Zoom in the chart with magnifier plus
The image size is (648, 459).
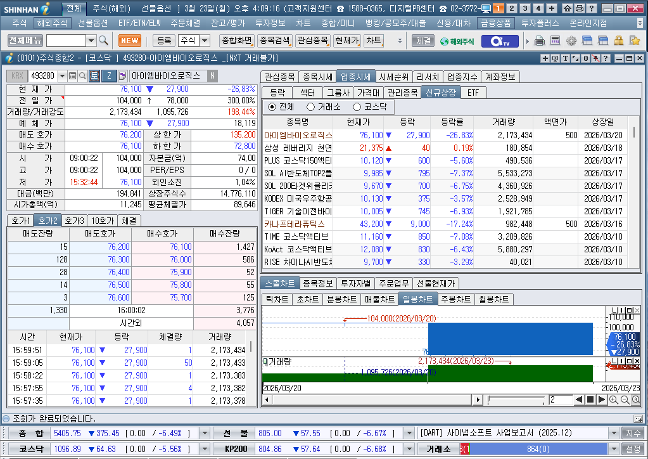[x=614, y=400]
